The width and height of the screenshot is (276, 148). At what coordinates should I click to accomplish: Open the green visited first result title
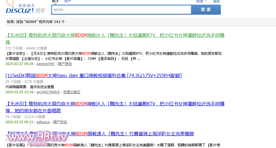(115, 35)
